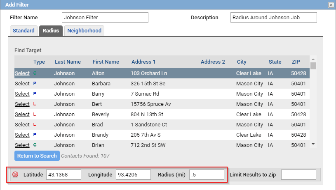Click the red L type icon for Beverly Johnson

click(35, 114)
